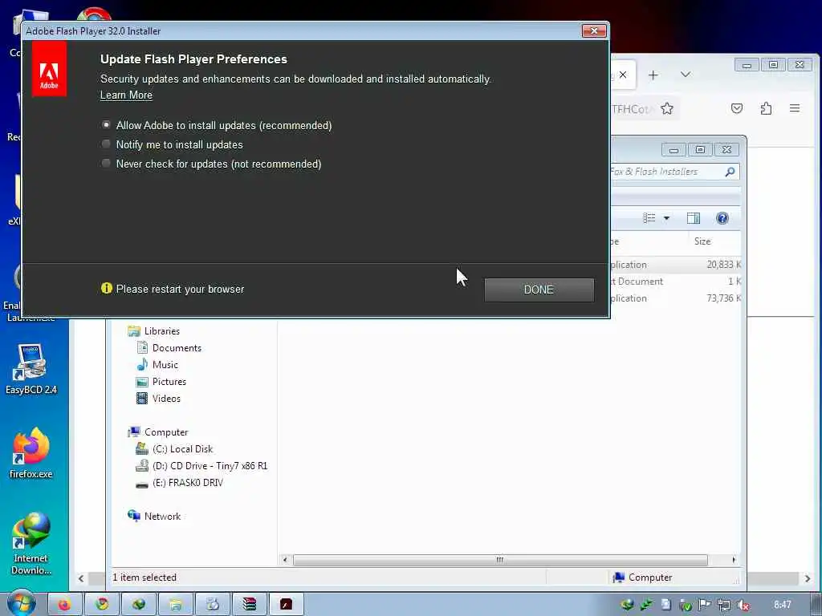Click the Explorer search box
Viewport: 822px width, 616px height.
pyautogui.click(x=675, y=172)
